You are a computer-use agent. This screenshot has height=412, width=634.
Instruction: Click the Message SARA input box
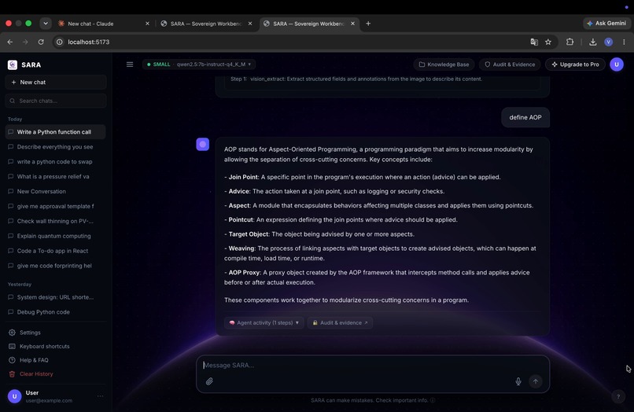(x=372, y=373)
